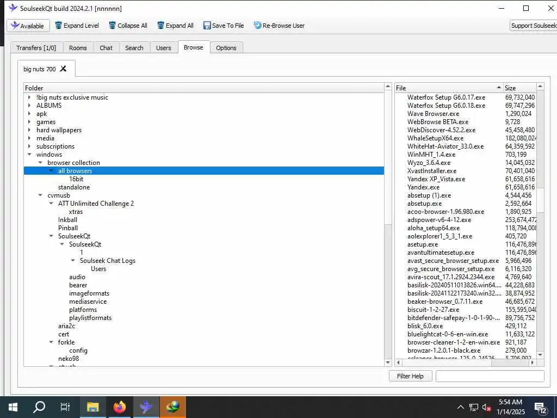The height and width of the screenshot is (418, 557).
Task: Expand the !big nuts exclusive music folder
Action: click(x=29, y=97)
